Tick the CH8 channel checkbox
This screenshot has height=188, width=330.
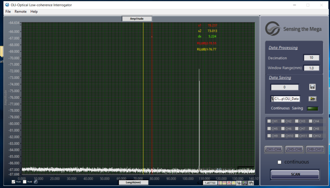pos(310,128)
